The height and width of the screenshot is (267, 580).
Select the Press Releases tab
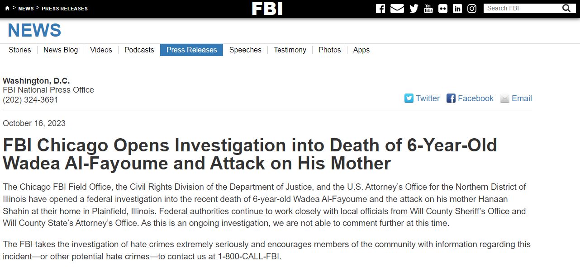(192, 50)
